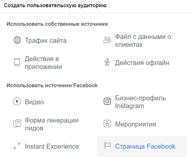Select Бизнес-профиль Instagram option
Image resolution: width=193 pixels, height=165 pixels.
tap(140, 102)
